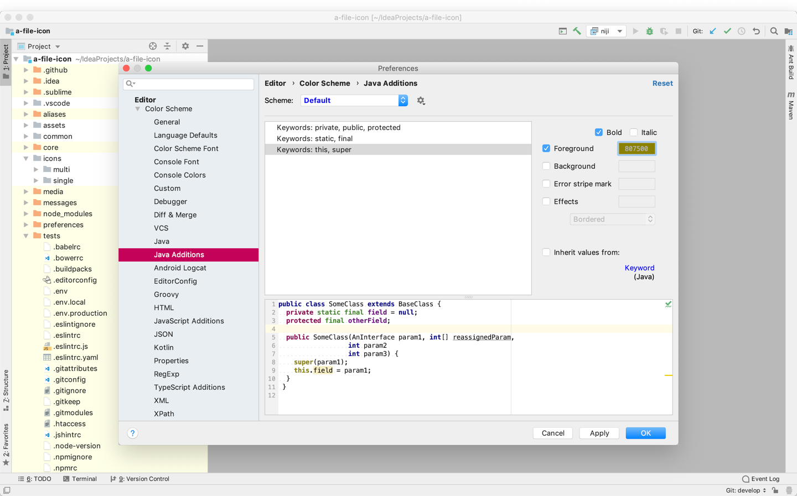Image resolution: width=797 pixels, height=496 pixels.
Task: Check Inherit values from checkbox
Action: point(546,252)
